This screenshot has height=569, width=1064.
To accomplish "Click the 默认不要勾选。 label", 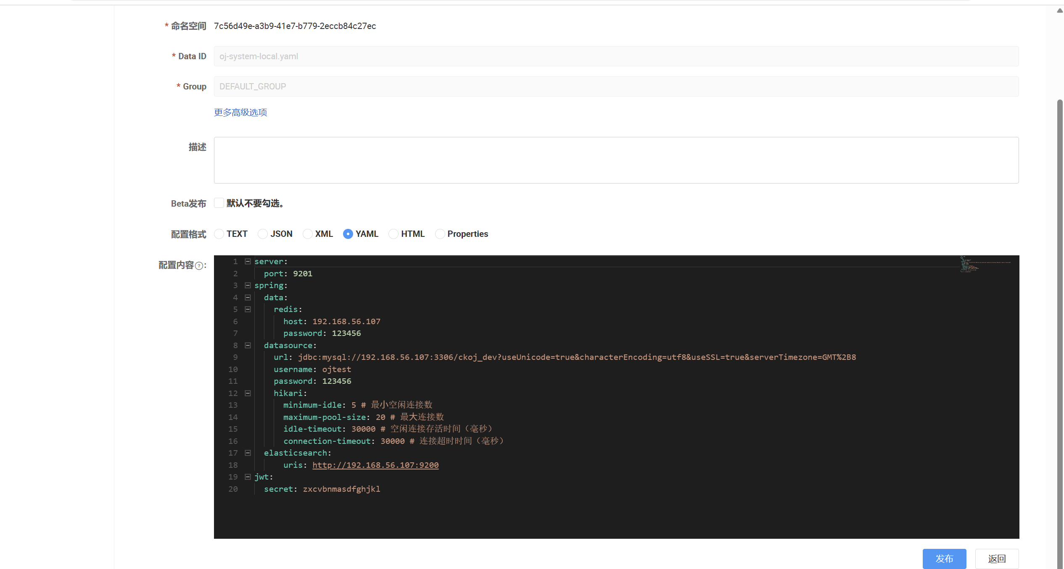I will coord(256,203).
